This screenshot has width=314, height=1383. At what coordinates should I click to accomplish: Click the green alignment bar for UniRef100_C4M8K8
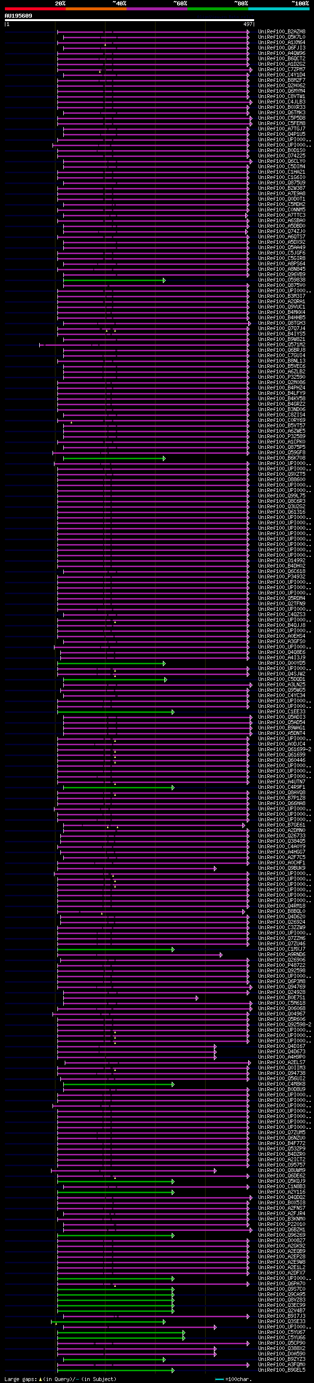pos(119,1085)
